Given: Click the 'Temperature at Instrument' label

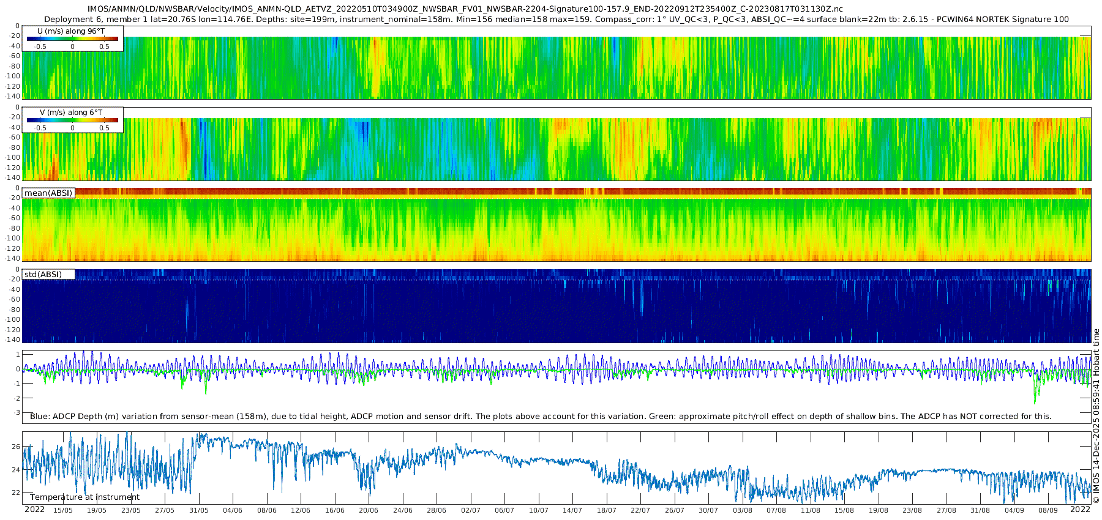Looking at the screenshot, I should (x=84, y=497).
